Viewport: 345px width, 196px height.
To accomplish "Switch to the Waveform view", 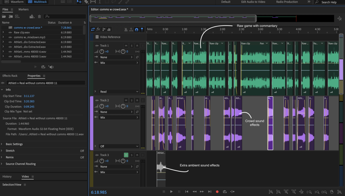I will [x=14, y=2].
